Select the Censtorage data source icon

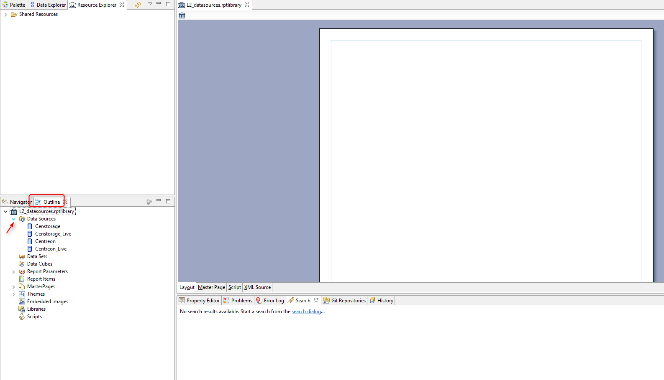[30, 226]
